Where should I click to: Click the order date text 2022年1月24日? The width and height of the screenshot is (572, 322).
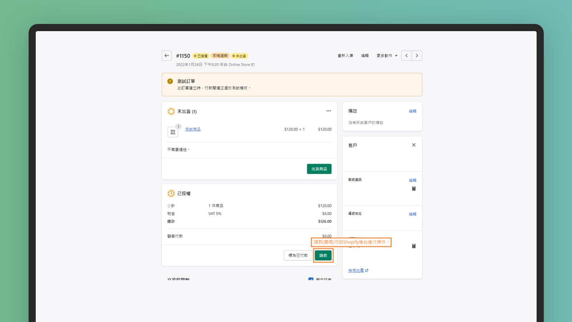189,65
